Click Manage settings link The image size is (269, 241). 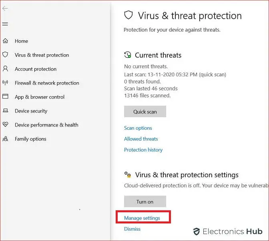coord(142,218)
